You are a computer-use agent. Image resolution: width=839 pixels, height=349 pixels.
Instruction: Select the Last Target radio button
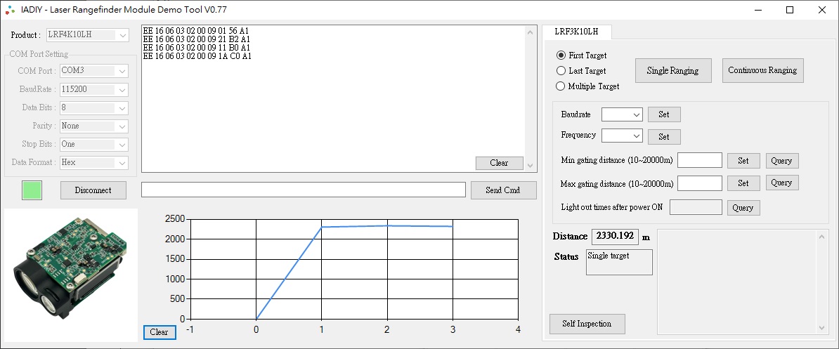pyautogui.click(x=561, y=71)
